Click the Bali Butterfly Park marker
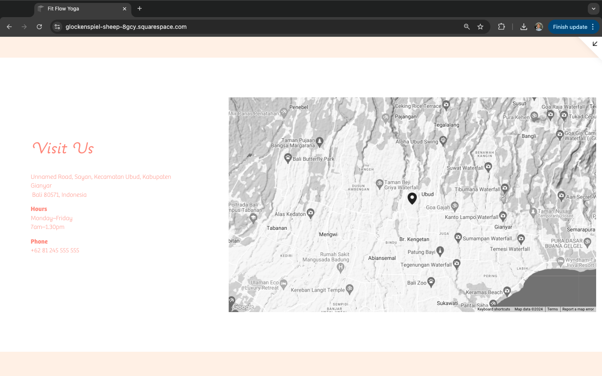This screenshot has height=376, width=602. (x=288, y=158)
